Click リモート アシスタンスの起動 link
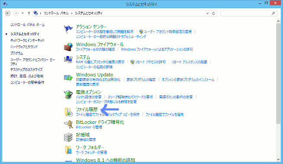 [189, 62]
